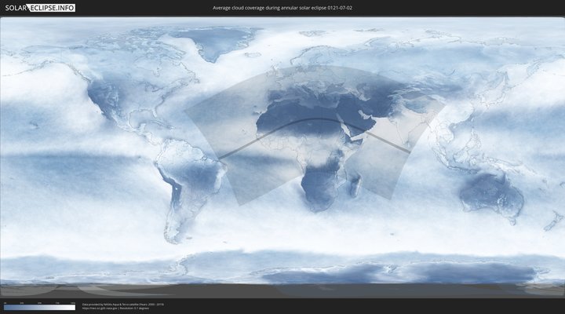Click the Resolution 0.1 degrees text
This screenshot has width=565, height=314.
[136, 308]
